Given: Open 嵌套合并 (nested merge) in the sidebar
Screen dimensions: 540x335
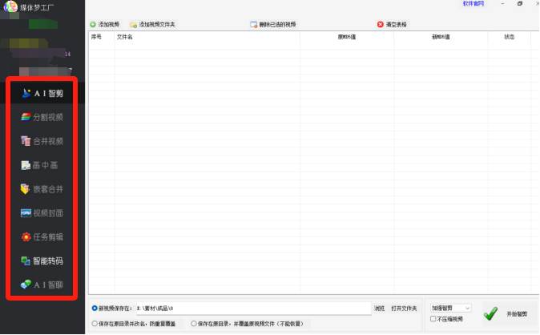Looking at the screenshot, I should (x=42, y=189).
